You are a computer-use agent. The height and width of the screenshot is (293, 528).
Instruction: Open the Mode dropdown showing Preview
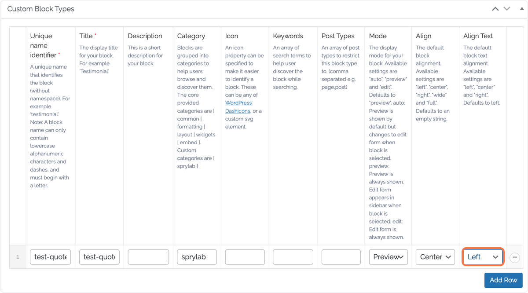point(388,257)
